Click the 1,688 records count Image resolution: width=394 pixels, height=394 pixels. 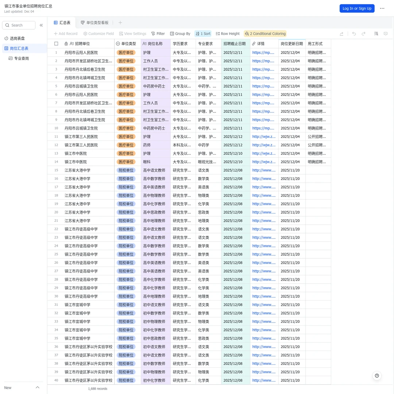click(97, 389)
